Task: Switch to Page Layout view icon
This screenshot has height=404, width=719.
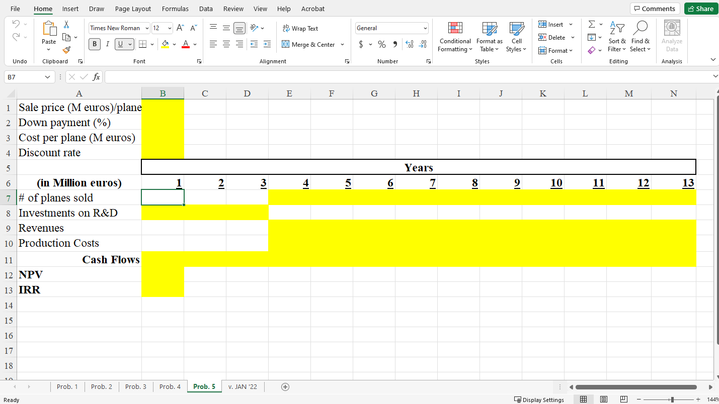Action: [x=603, y=399]
